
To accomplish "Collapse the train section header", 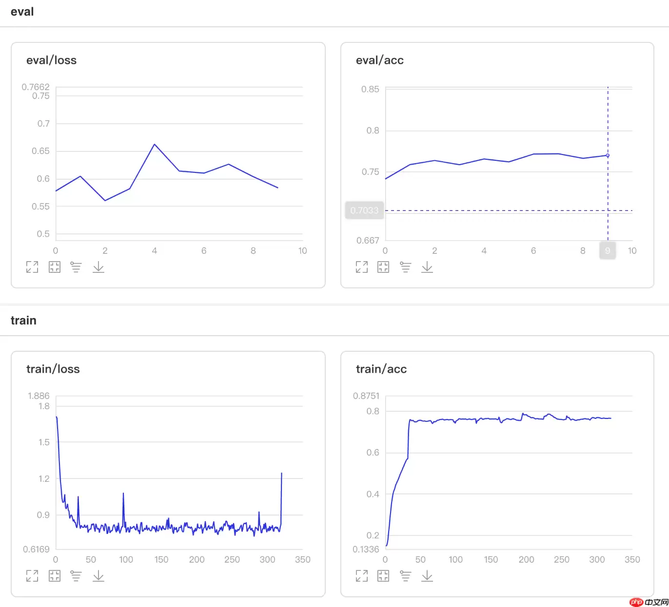I will point(23,321).
